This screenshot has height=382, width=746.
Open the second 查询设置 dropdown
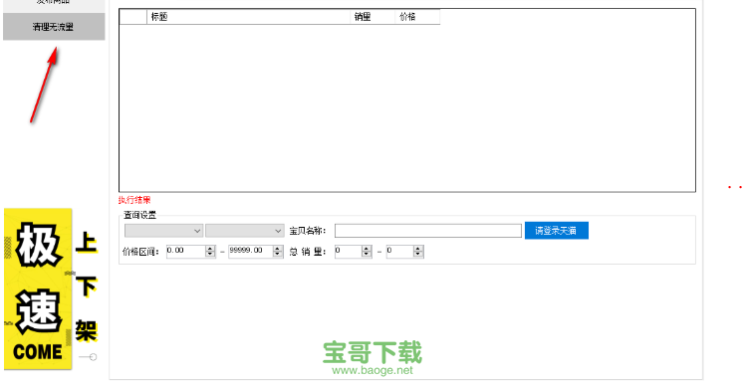click(245, 231)
